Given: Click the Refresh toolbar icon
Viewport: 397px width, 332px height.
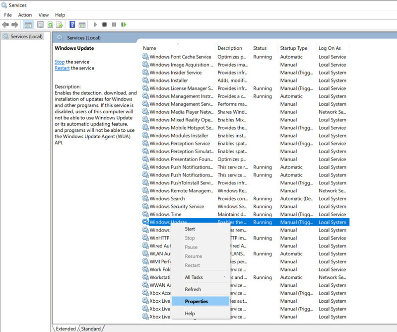Looking at the screenshot, I should tap(51, 25).
